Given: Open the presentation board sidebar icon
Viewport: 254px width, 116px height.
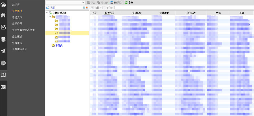Looking at the screenshot, I should (x=3, y=87).
